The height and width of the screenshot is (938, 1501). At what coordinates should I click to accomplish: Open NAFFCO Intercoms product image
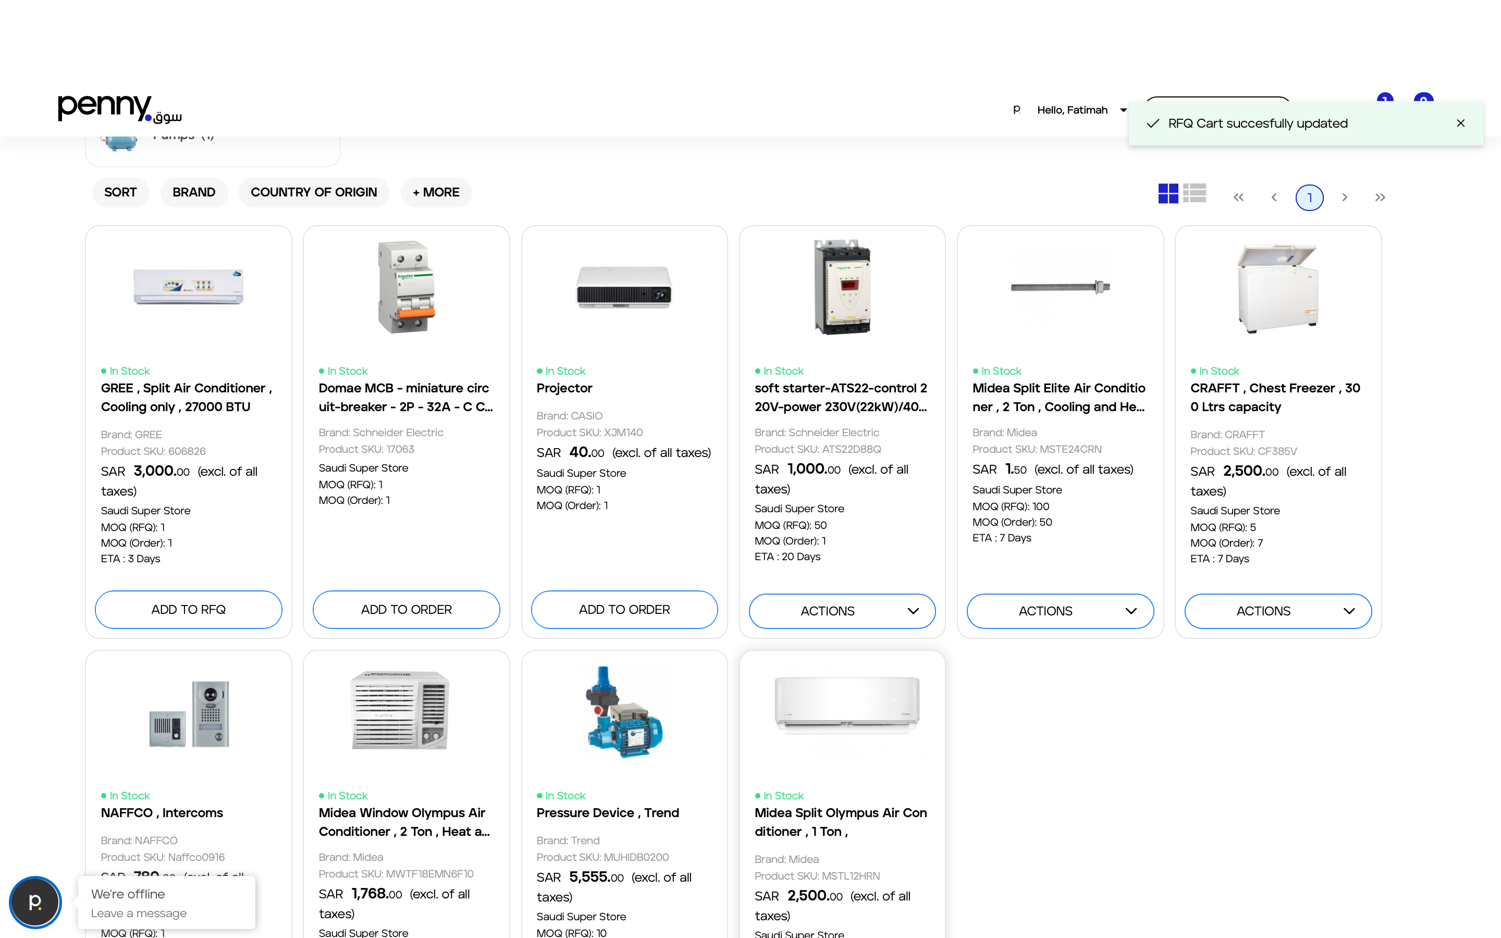coord(189,713)
